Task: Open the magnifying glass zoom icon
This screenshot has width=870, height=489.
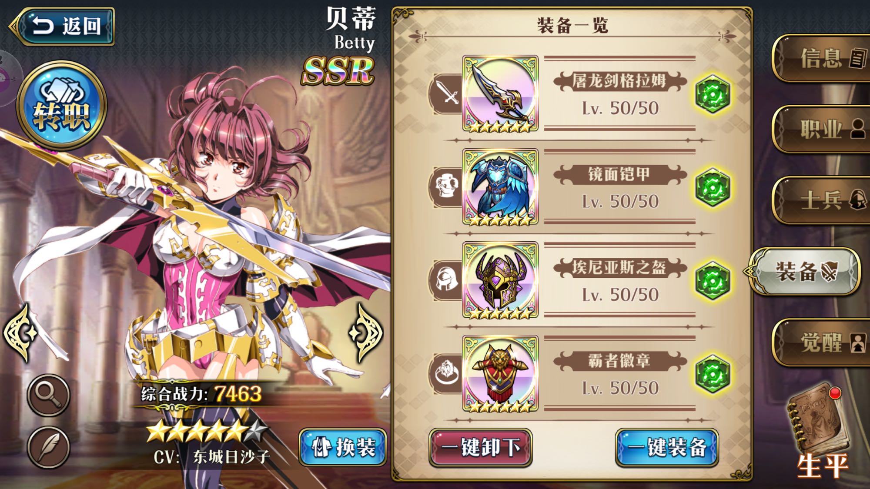Action: coord(48,395)
